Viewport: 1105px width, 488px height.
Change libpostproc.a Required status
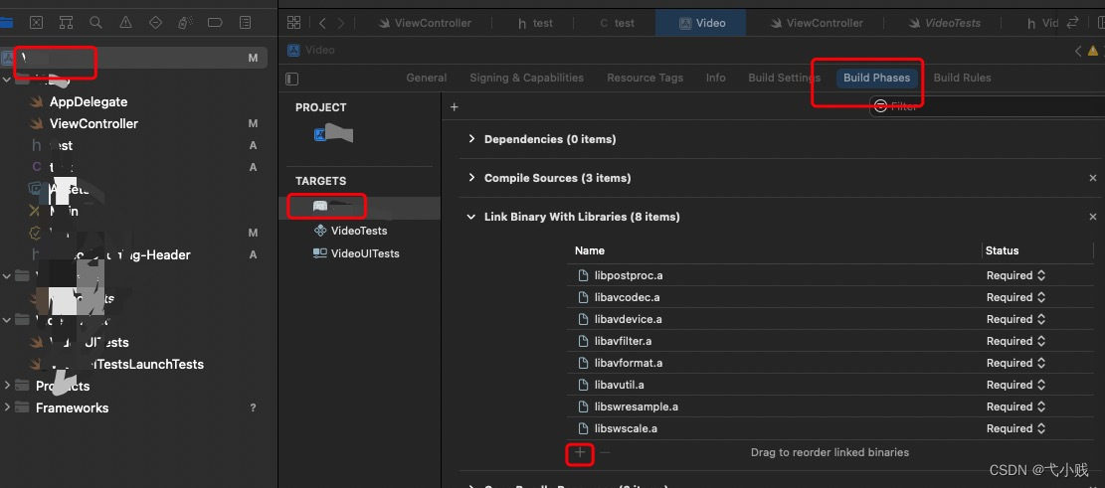tap(1015, 275)
